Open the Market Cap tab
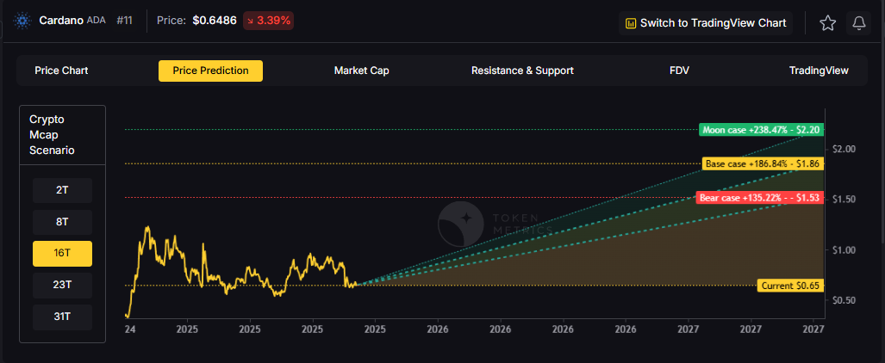Image resolution: width=885 pixels, height=363 pixels. pos(361,71)
